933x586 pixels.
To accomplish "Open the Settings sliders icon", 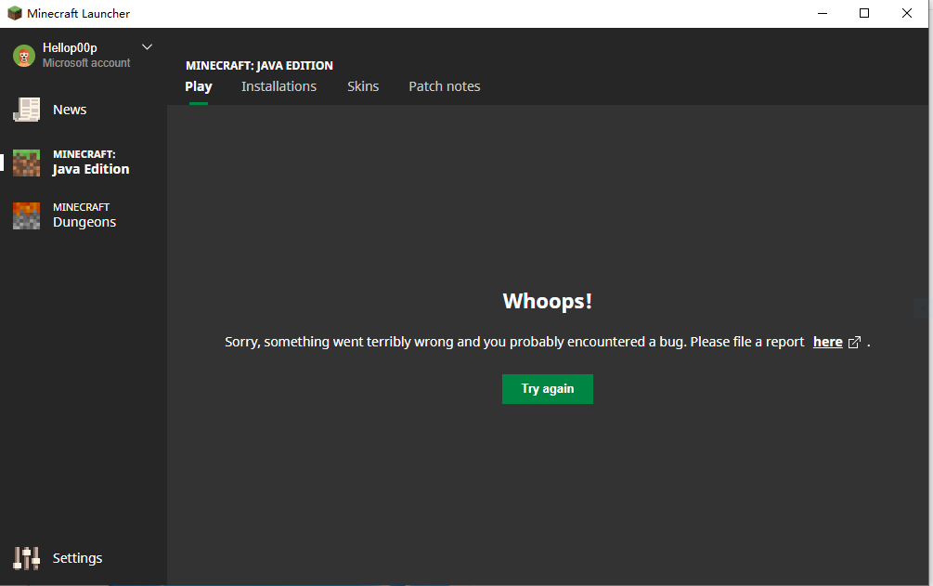I will 26,558.
